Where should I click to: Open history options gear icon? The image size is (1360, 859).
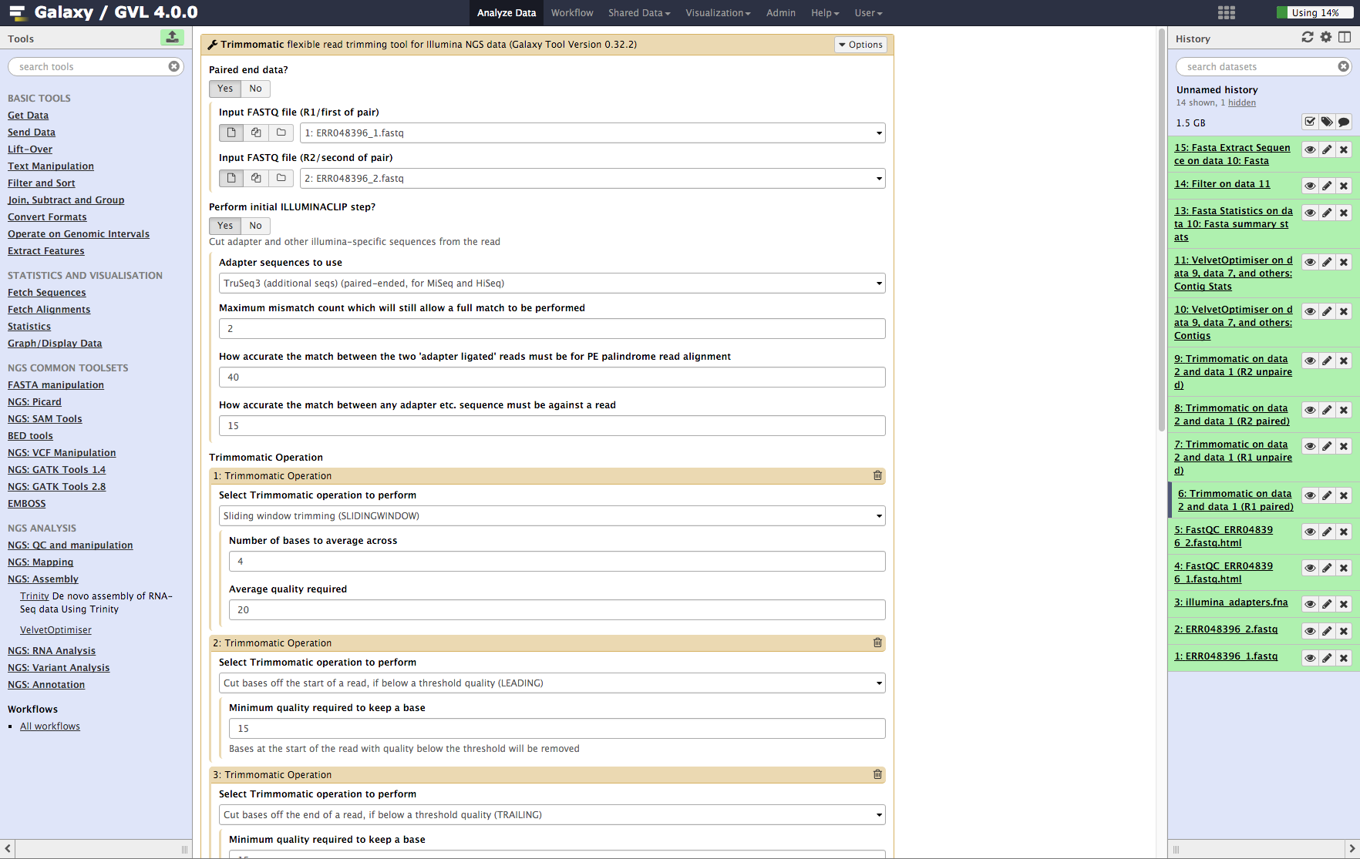coord(1326,37)
